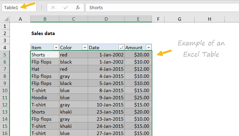Click the name box resize dots handle
The height and width of the screenshot is (136, 239).
tap(42, 7)
